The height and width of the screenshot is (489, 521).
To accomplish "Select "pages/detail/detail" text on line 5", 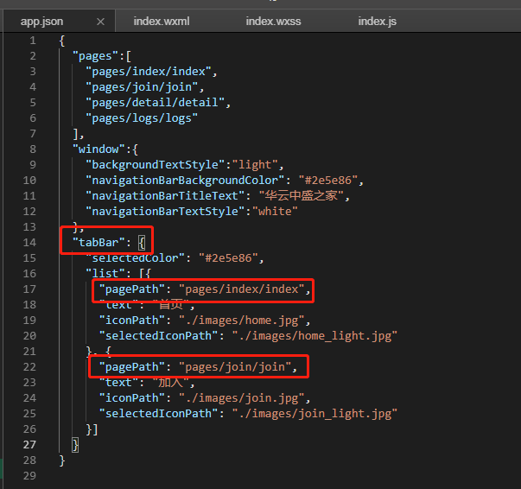I will [156, 103].
